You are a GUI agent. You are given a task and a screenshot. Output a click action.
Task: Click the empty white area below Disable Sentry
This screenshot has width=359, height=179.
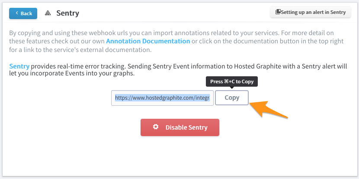point(180,156)
